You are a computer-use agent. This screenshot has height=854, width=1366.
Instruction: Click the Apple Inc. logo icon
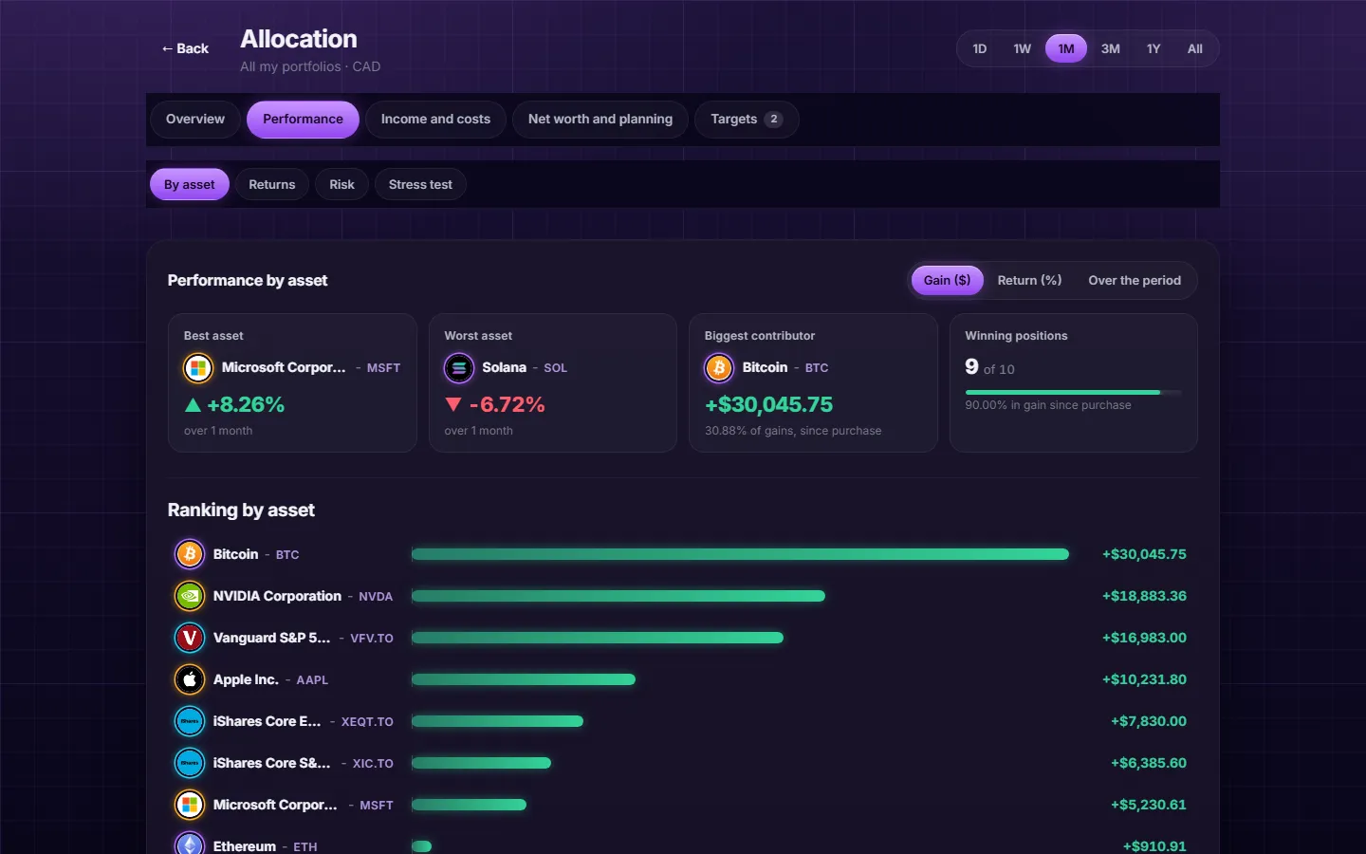coord(190,679)
